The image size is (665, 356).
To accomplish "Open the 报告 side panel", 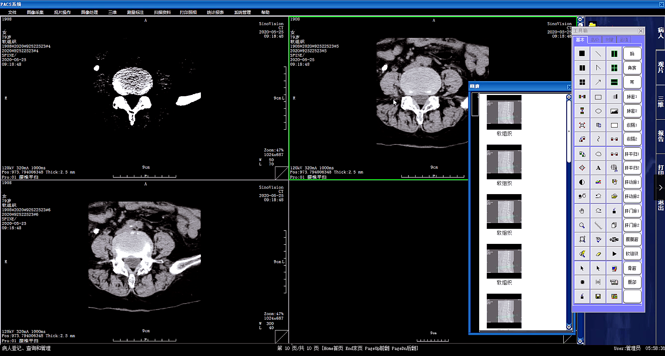I will pos(661,136).
